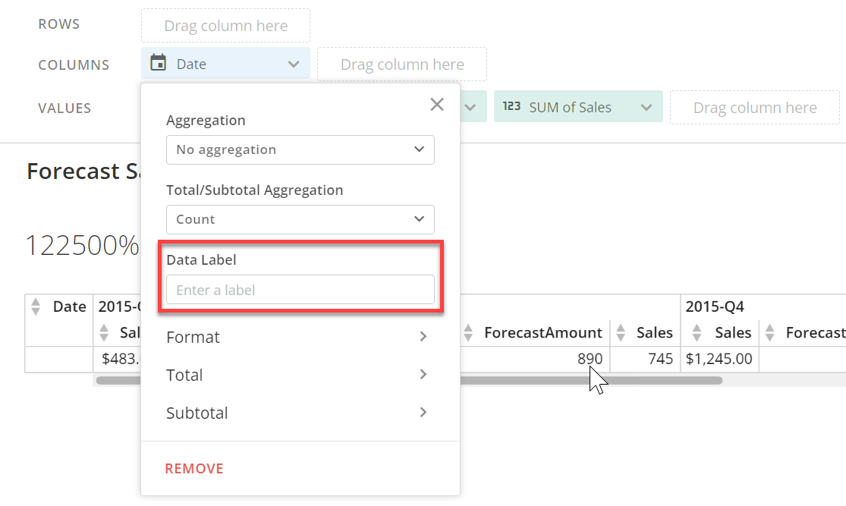This screenshot has width=846, height=506.
Task: Open the Total/Subtotal Aggregation Count dropdown
Action: [300, 220]
